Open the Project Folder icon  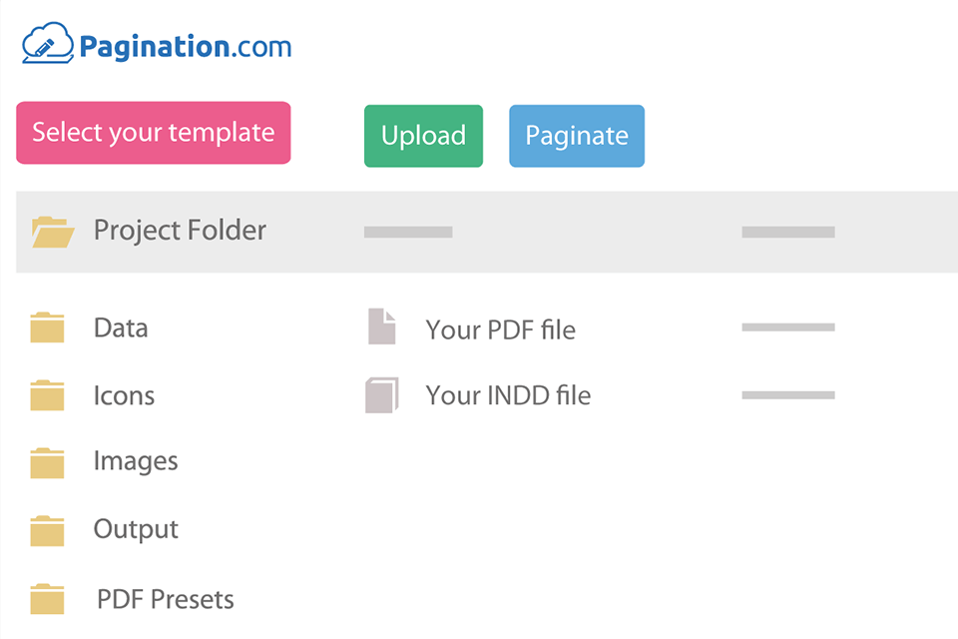53,232
